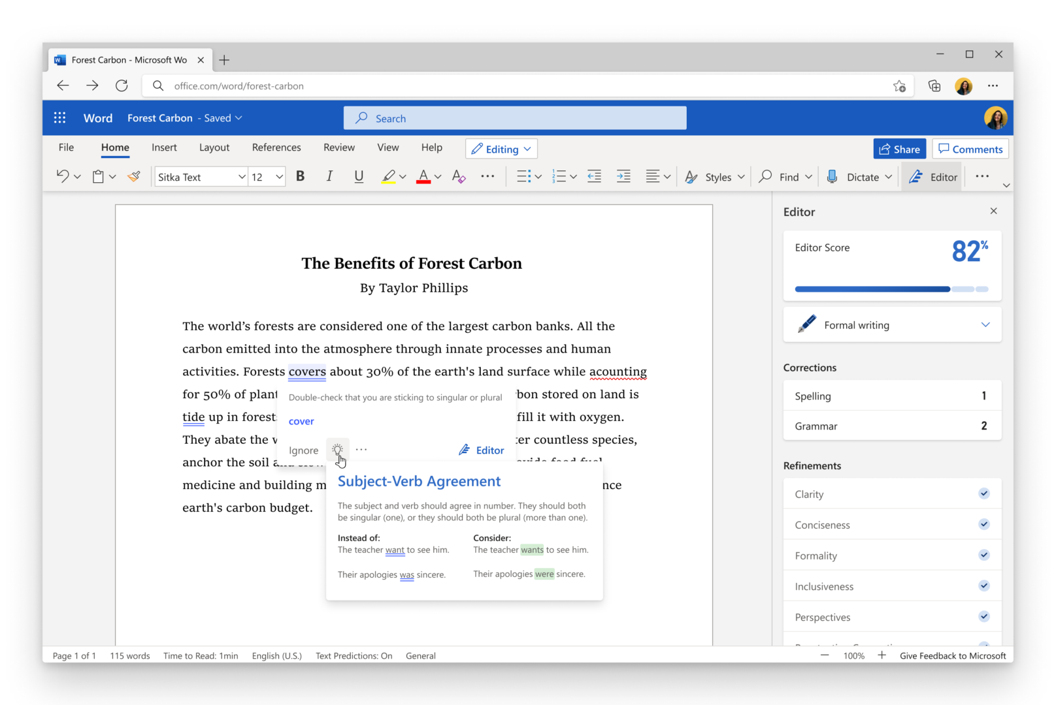Toggle the Clarity refinement

[983, 493]
